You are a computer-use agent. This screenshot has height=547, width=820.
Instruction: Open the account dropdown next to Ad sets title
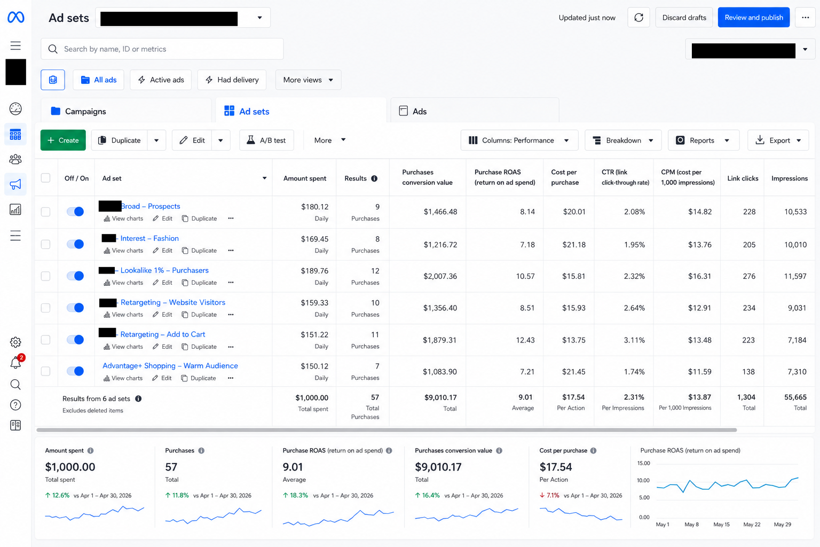(183, 18)
